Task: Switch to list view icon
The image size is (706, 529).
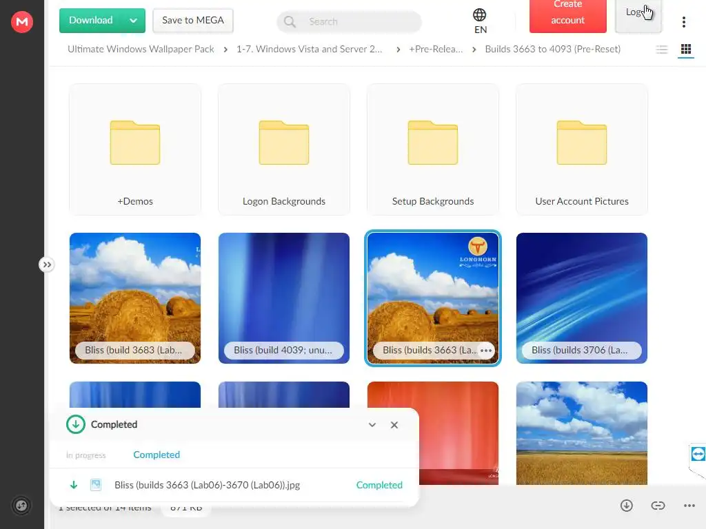Action: [662, 49]
